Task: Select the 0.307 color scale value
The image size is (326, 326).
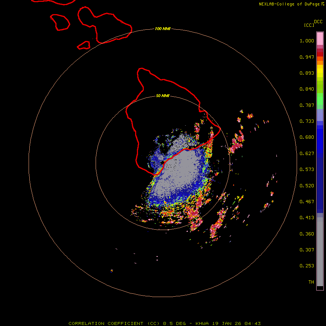Action: click(x=307, y=250)
